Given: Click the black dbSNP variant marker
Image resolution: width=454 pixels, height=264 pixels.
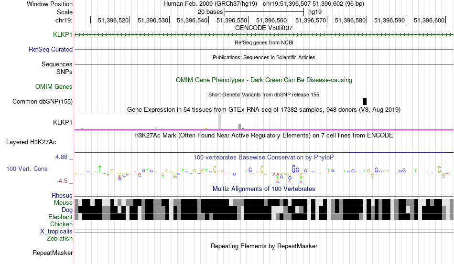Looking at the screenshot, I should tap(365, 101).
